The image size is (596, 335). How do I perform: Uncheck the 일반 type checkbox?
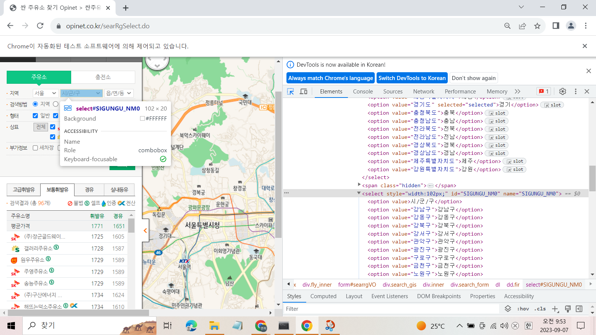(35, 116)
